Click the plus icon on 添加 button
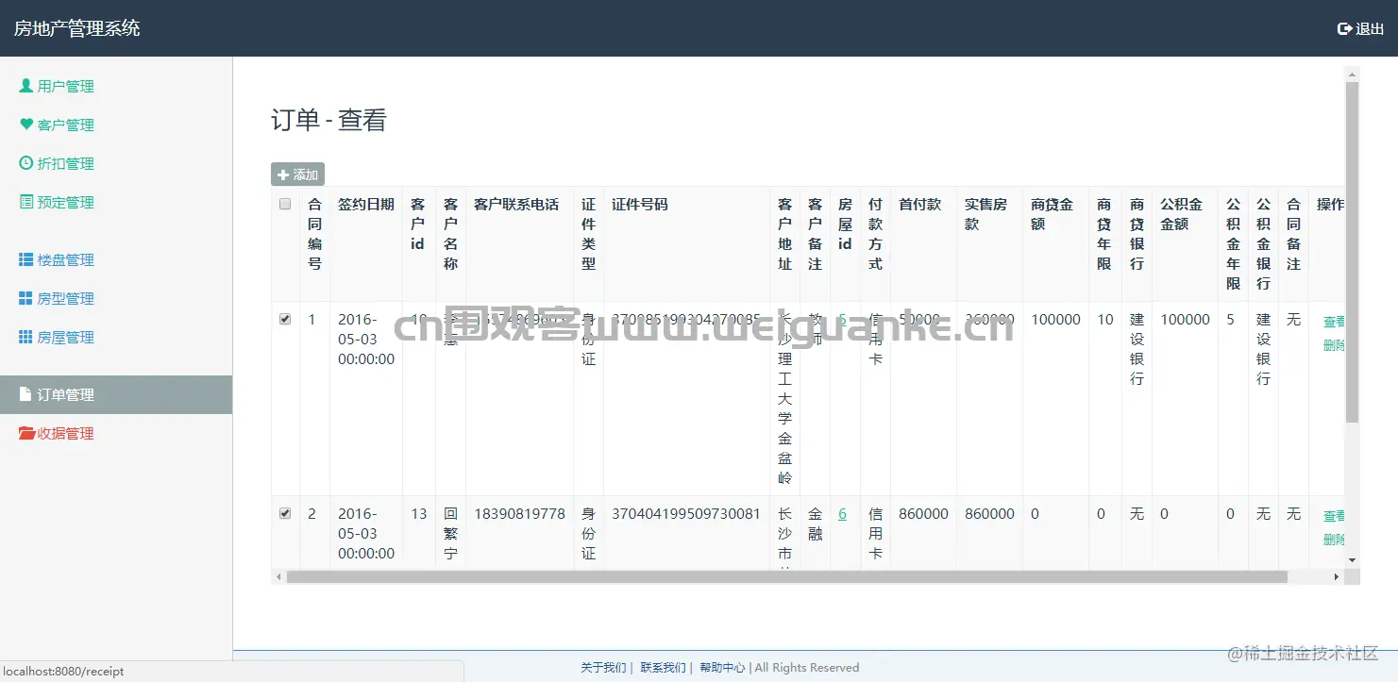Viewport: 1398px width, 682px height. pyautogui.click(x=283, y=175)
